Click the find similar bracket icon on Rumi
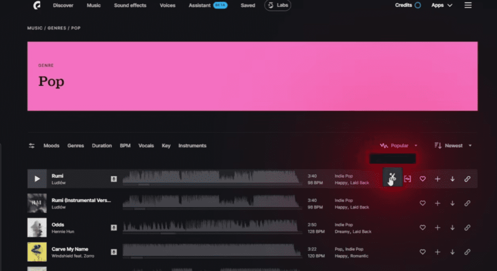Screen dimensions: 497x271 click(x=407, y=179)
